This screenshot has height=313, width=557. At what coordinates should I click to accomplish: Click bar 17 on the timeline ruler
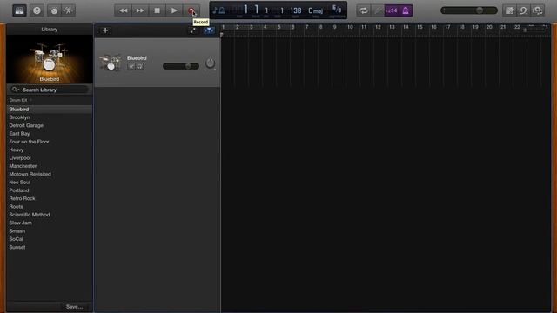point(447,27)
